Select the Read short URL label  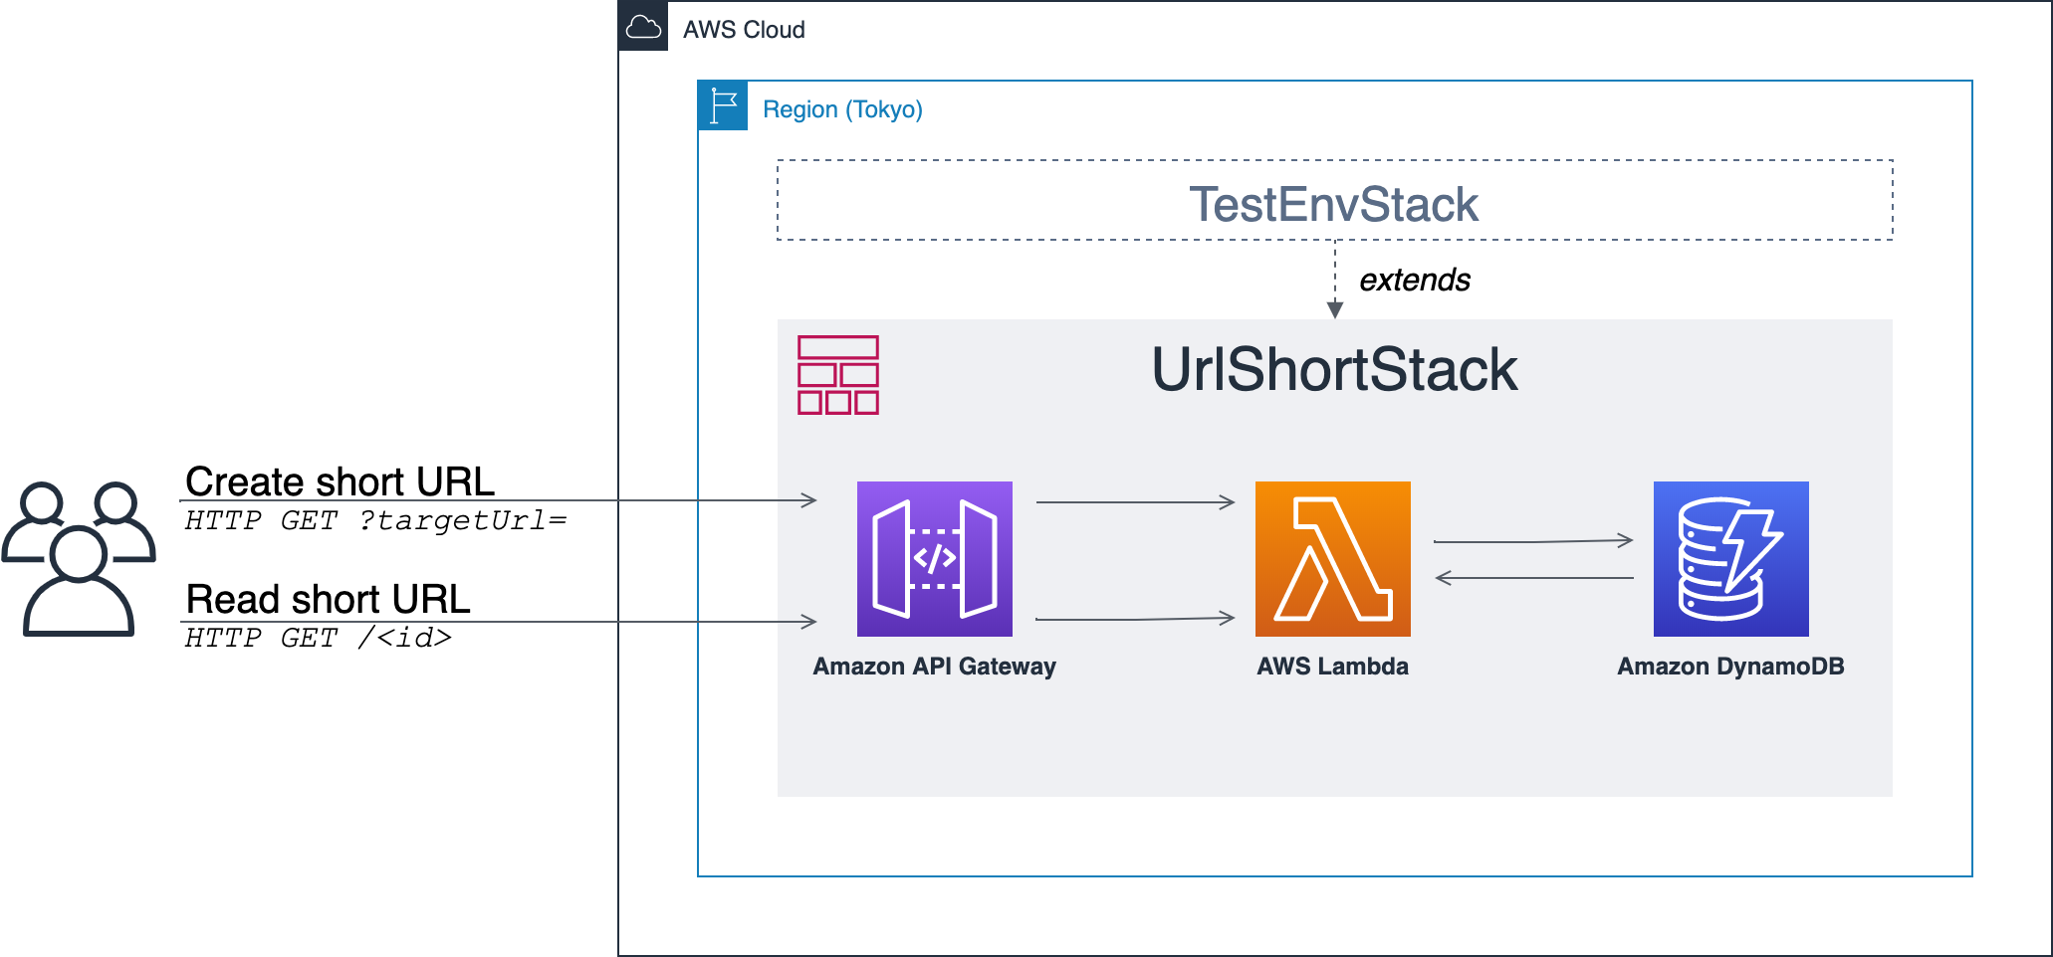pos(328,599)
